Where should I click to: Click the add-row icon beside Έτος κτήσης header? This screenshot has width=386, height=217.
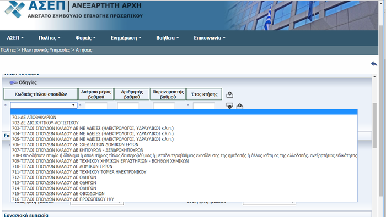click(230, 94)
